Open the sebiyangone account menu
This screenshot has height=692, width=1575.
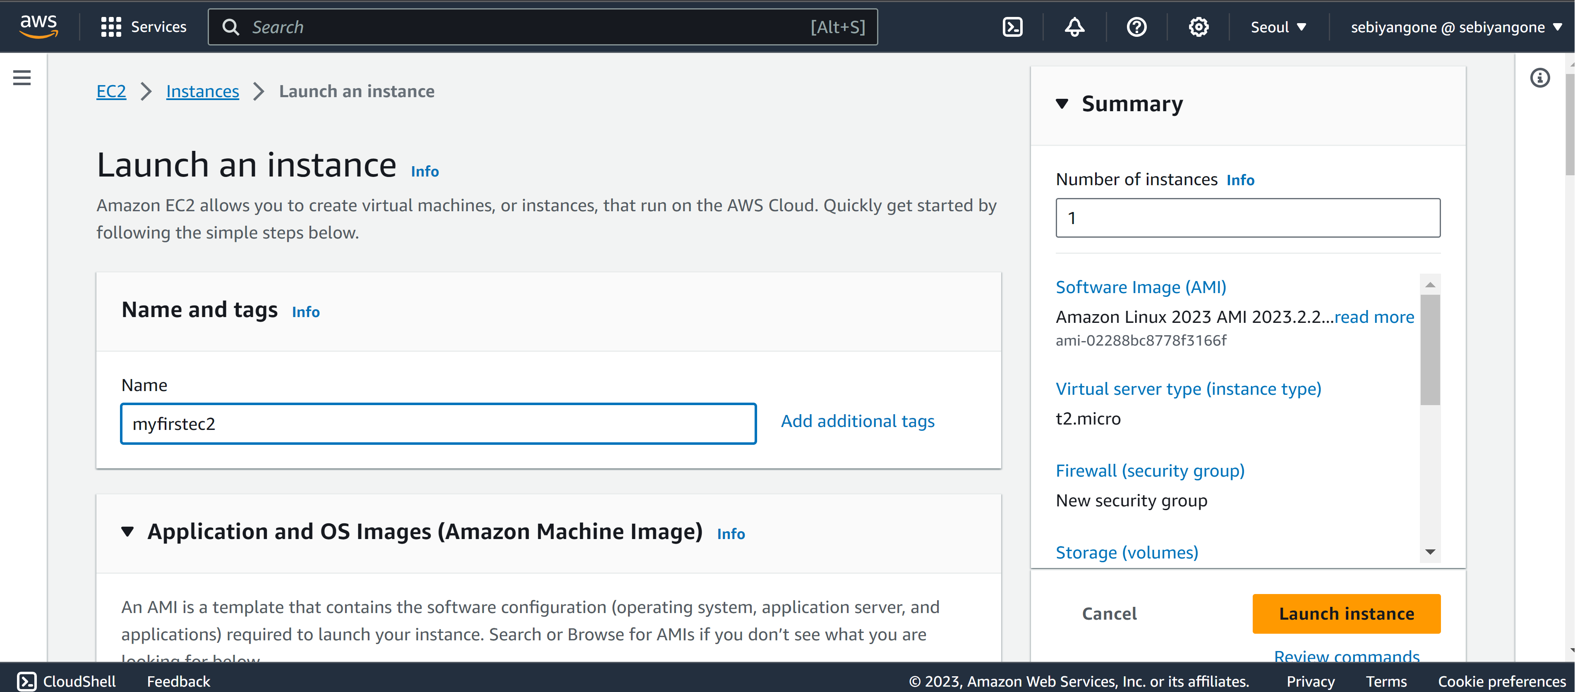click(x=1456, y=27)
